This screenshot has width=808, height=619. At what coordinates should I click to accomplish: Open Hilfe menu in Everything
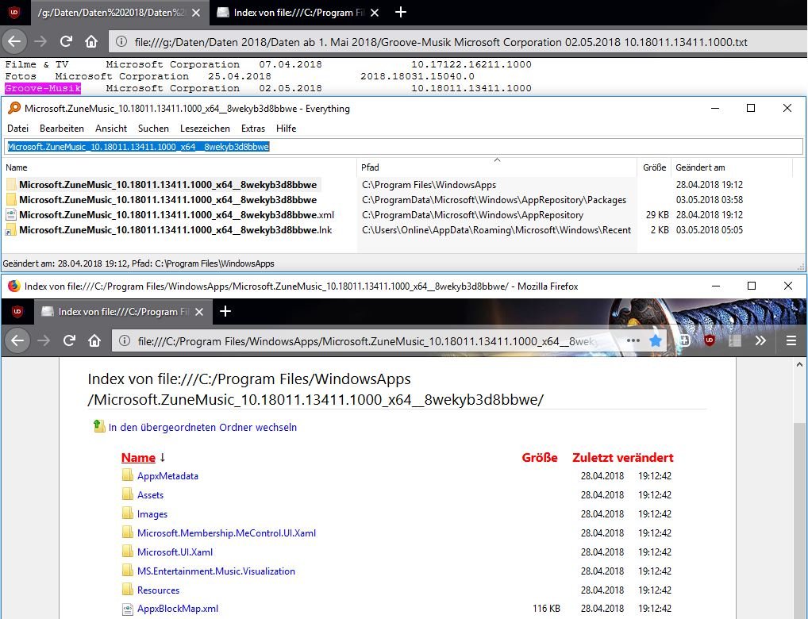tap(286, 129)
